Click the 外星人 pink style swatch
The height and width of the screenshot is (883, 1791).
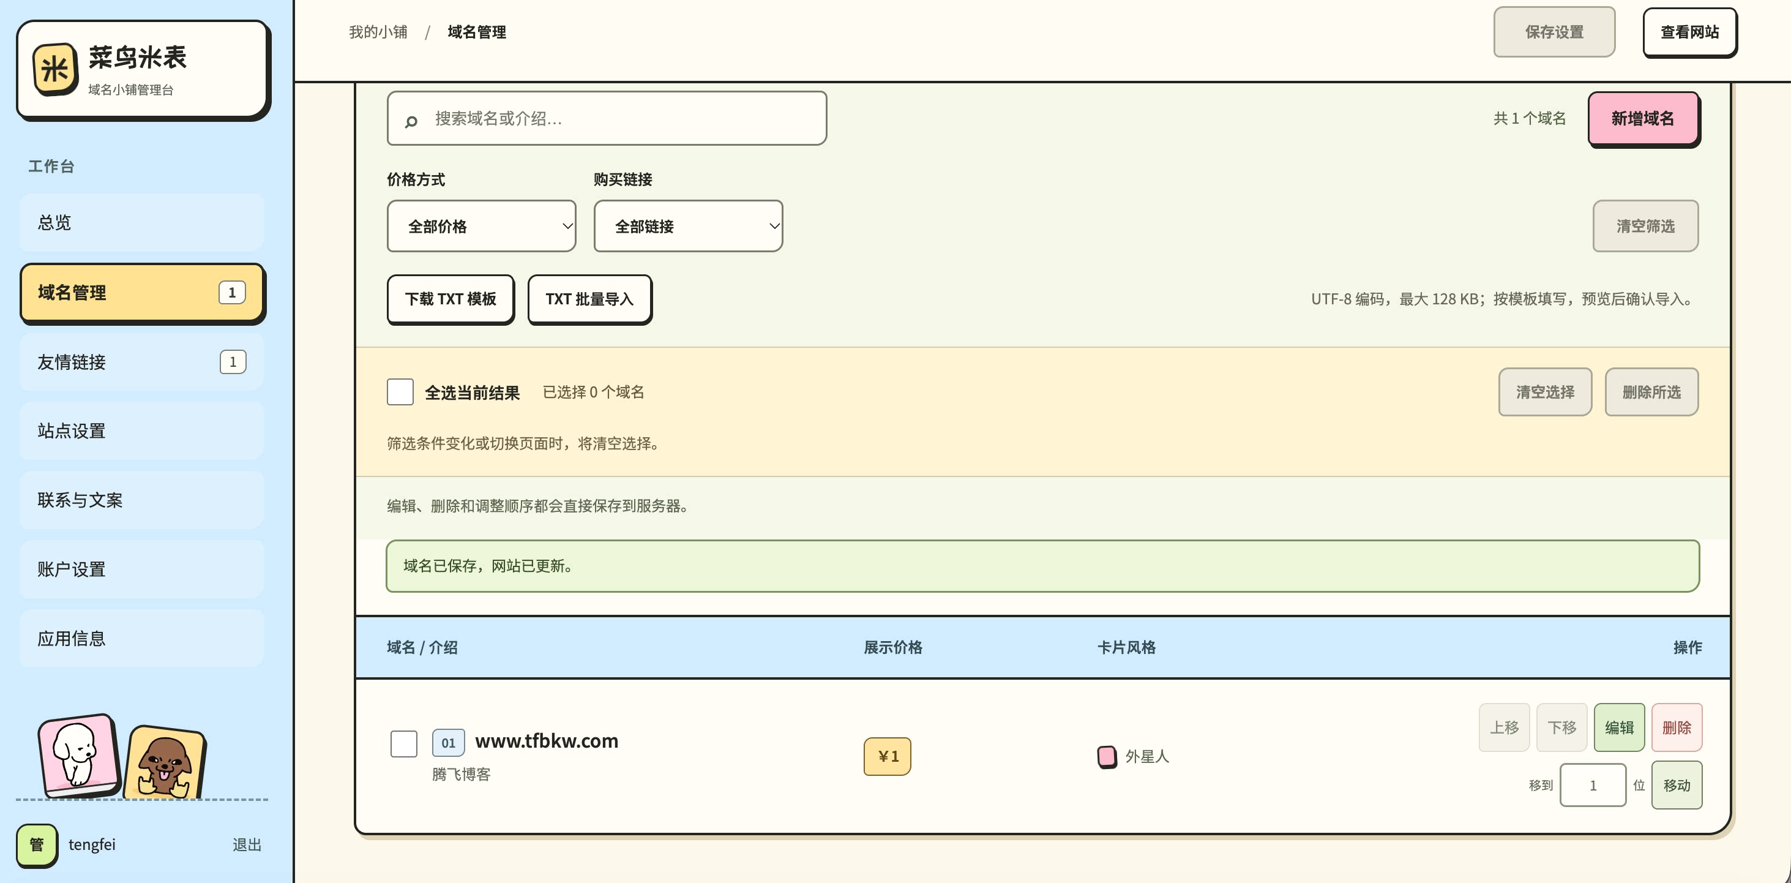tap(1106, 756)
